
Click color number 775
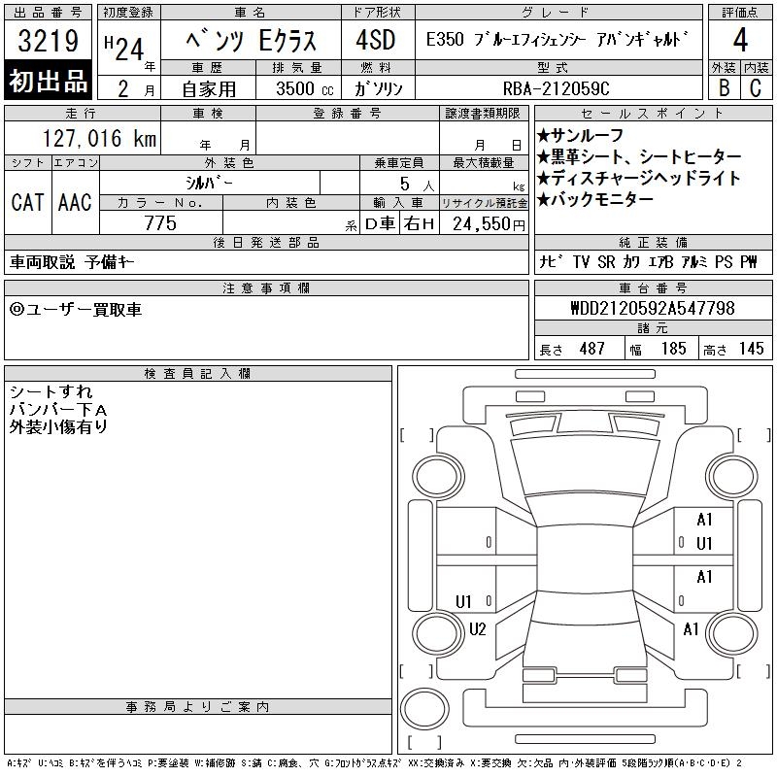(x=160, y=223)
